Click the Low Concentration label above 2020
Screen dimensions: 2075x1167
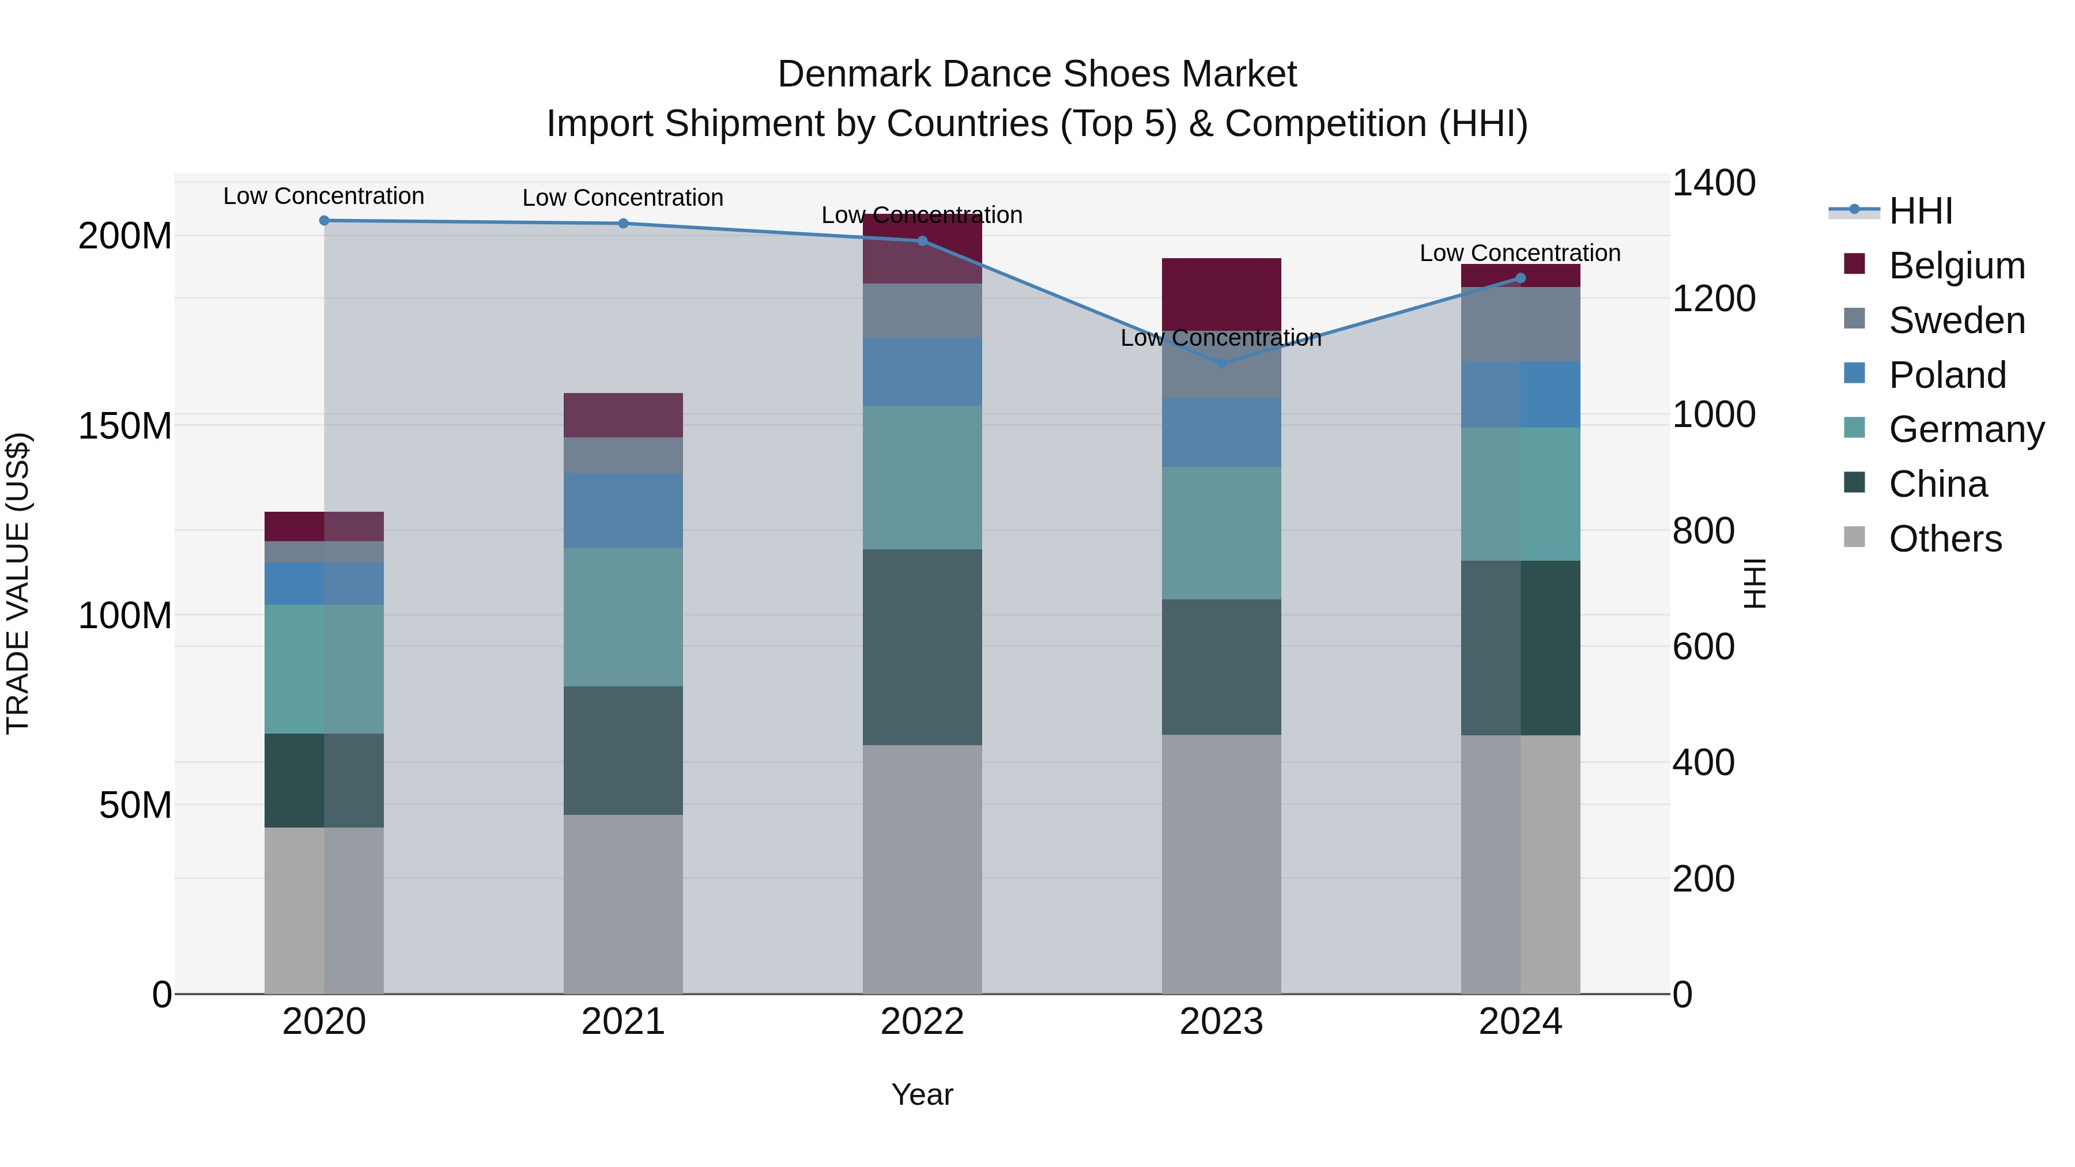coord(324,196)
